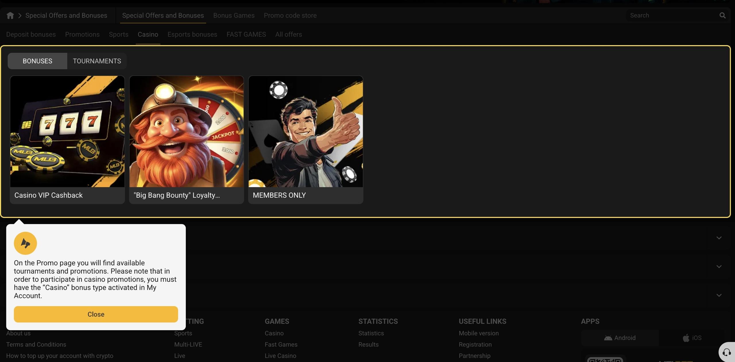The height and width of the screenshot is (362, 735).
Task: Open footer Registration link
Action: pyautogui.click(x=475, y=345)
